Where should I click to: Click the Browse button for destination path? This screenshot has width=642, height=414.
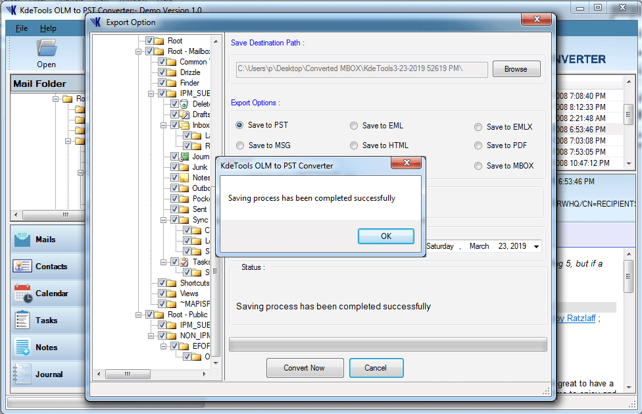(516, 69)
